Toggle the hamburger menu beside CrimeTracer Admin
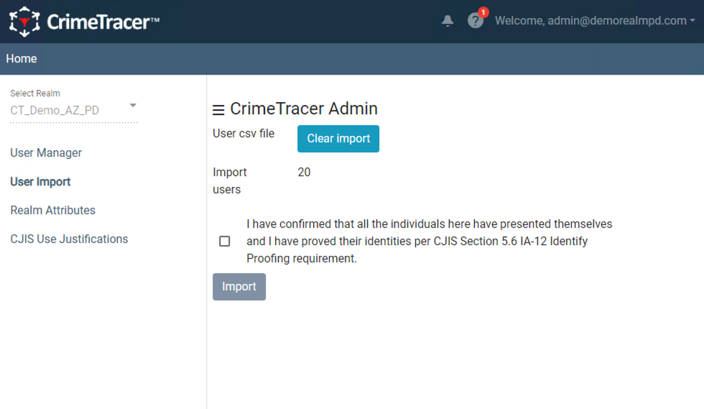Image resolution: width=704 pixels, height=409 pixels. click(x=218, y=110)
